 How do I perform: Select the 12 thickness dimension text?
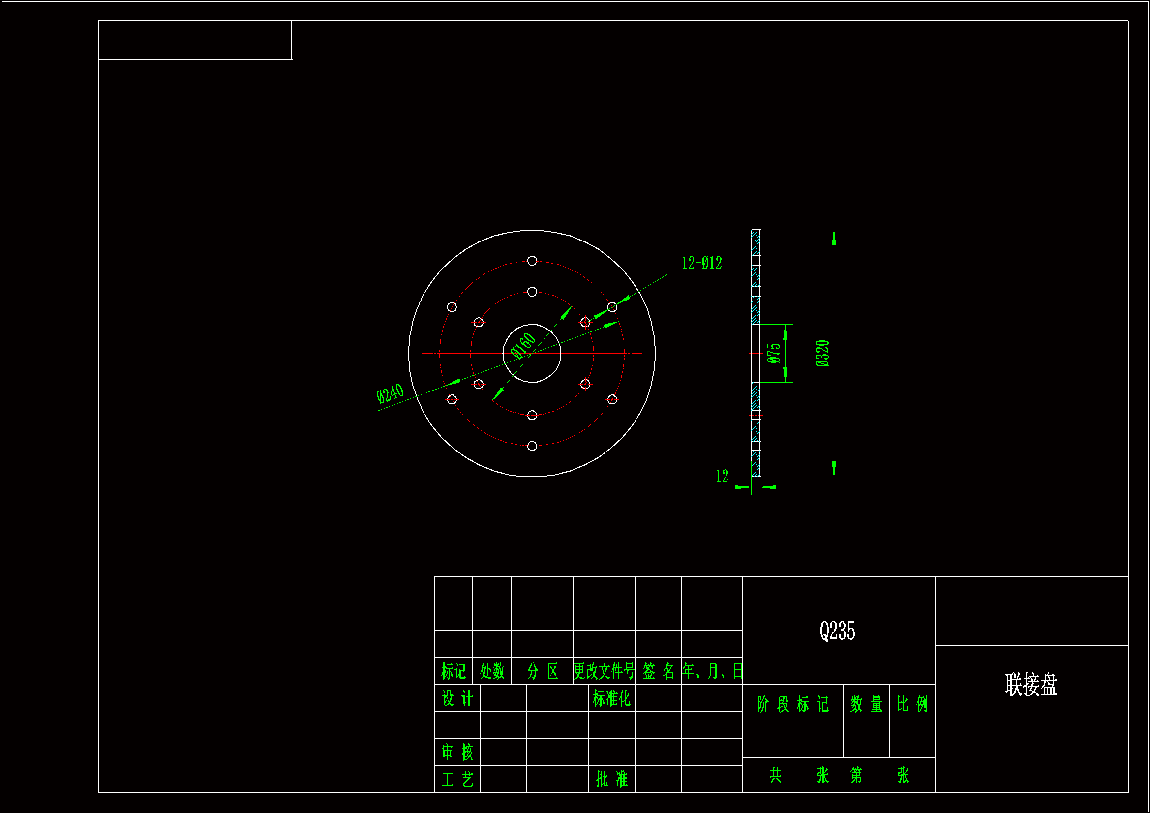(x=722, y=476)
